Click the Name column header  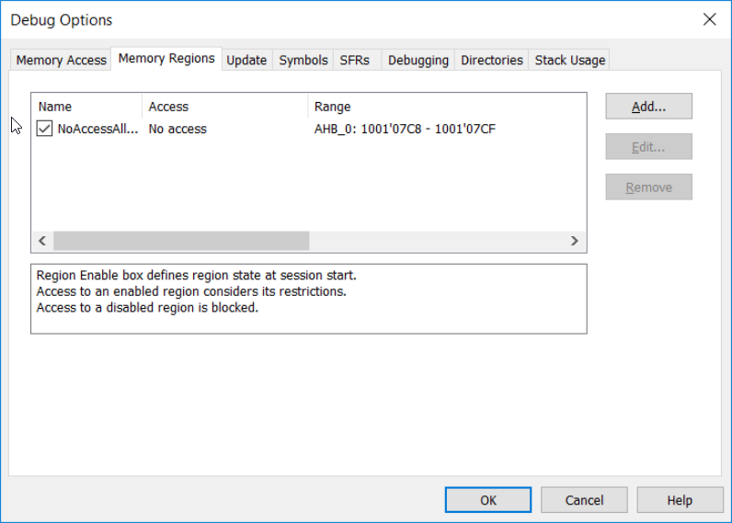(86, 107)
